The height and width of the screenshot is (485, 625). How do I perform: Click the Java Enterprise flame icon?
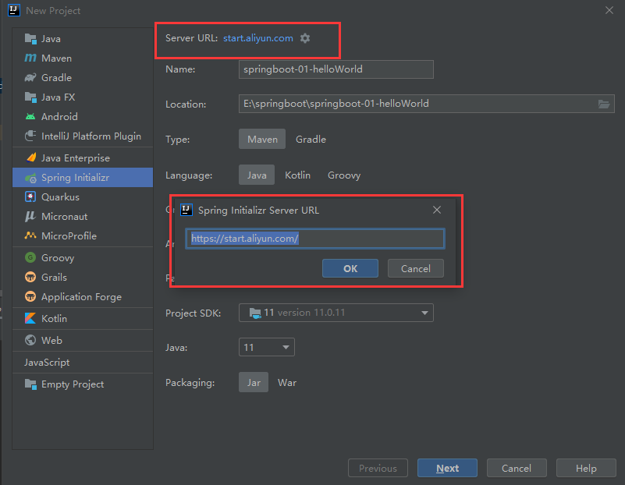pos(30,158)
